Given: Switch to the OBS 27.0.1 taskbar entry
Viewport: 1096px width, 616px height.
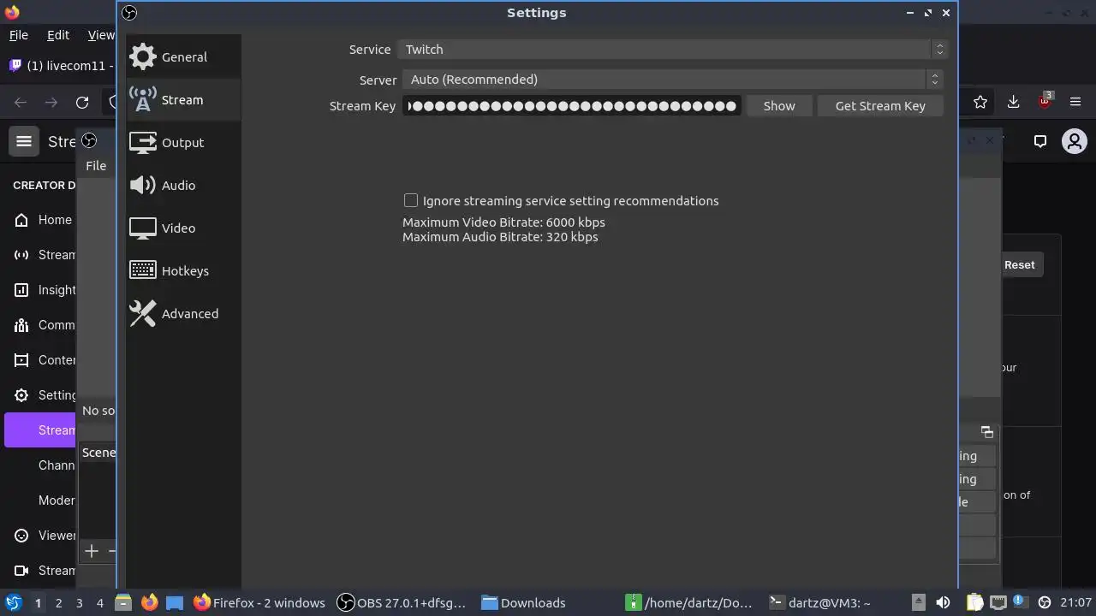Looking at the screenshot, I should (x=402, y=602).
